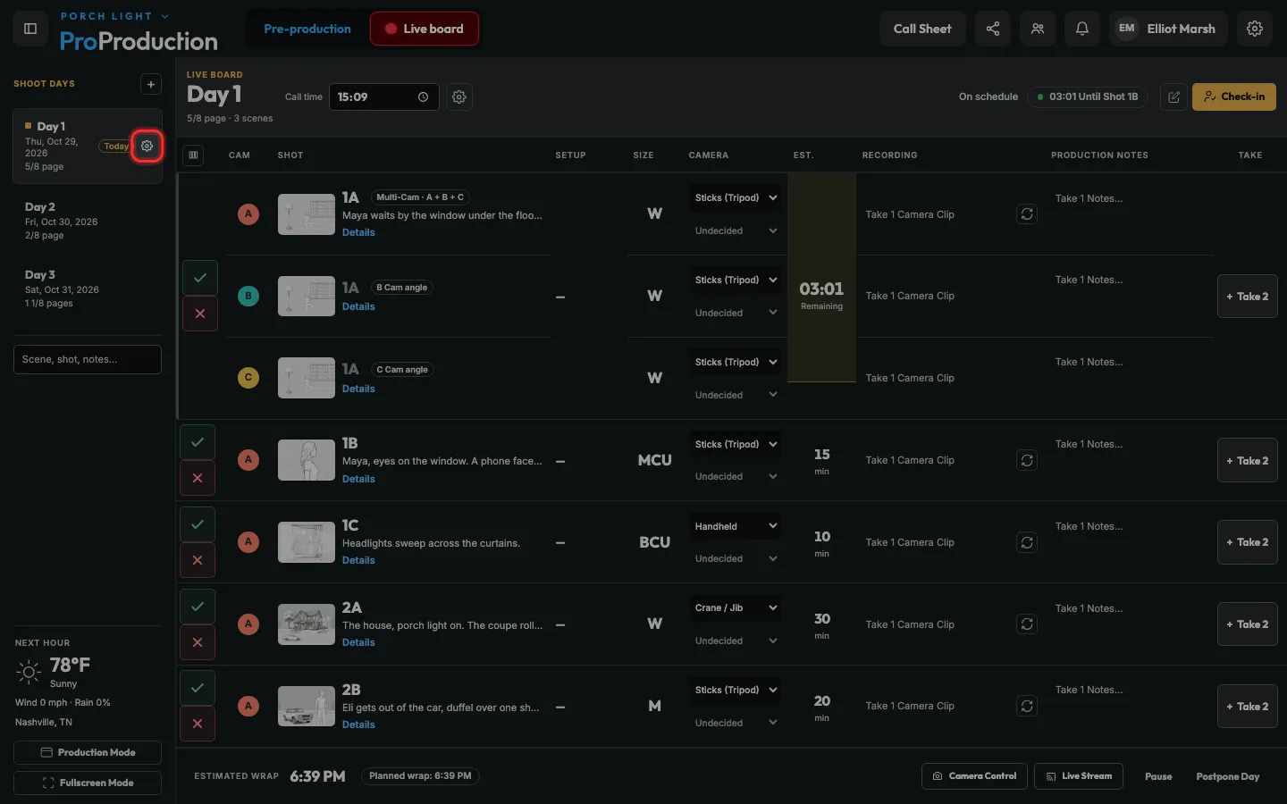Open notifications bell
This screenshot has width=1287, height=804.
coord(1082,29)
